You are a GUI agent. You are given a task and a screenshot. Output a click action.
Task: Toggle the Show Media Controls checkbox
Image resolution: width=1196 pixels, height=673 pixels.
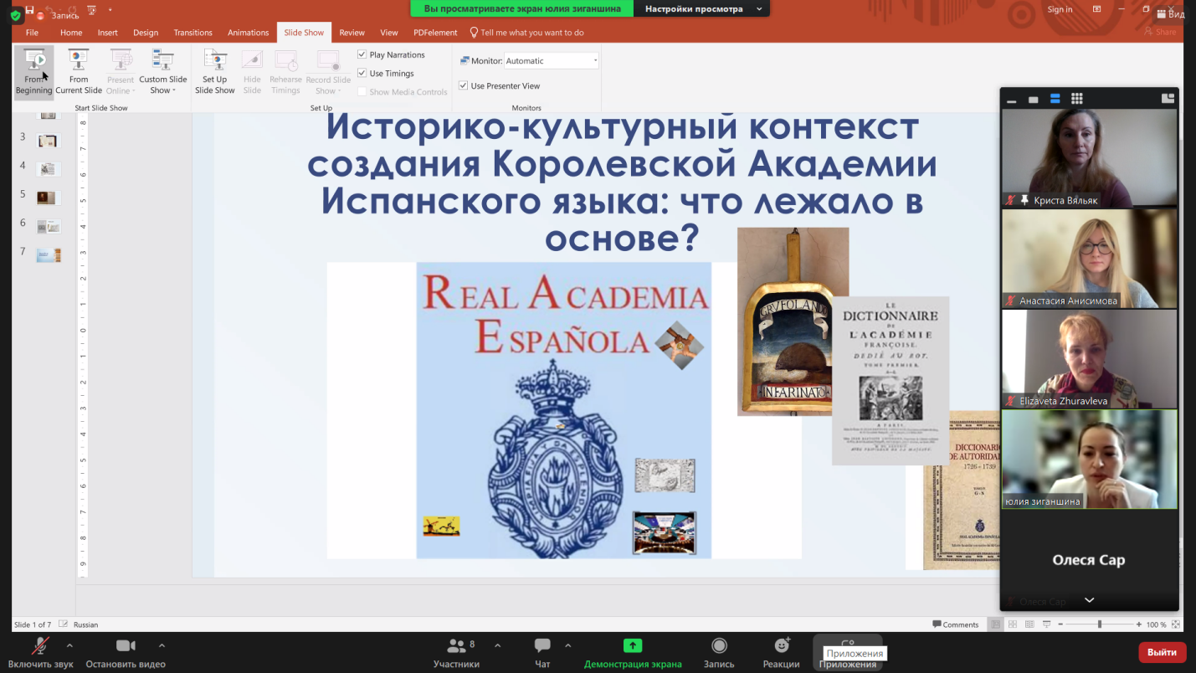362,92
